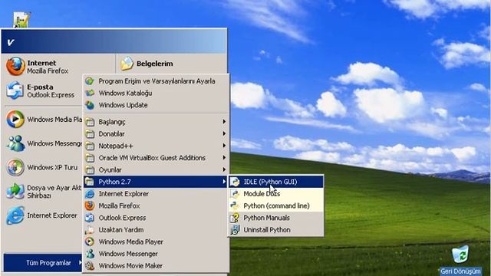
Task: Open pinned E-posta Outlook Express item
Action: [44, 90]
